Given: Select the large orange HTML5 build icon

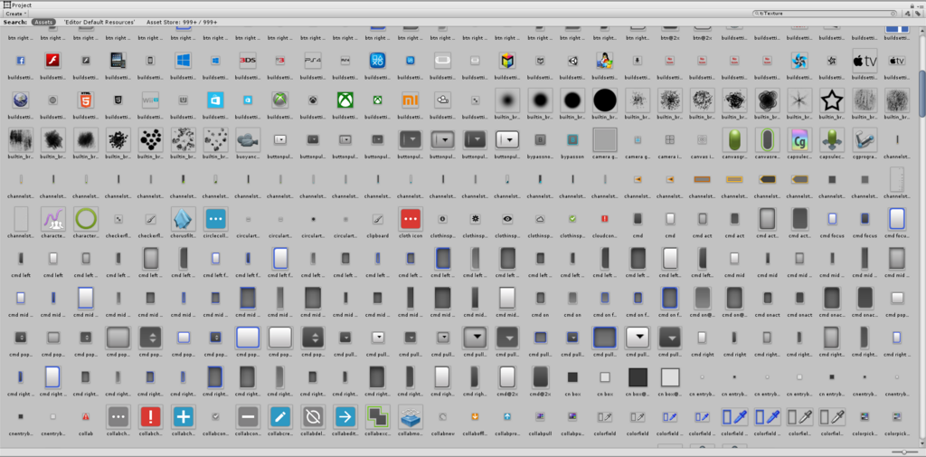Looking at the screenshot, I should [86, 100].
